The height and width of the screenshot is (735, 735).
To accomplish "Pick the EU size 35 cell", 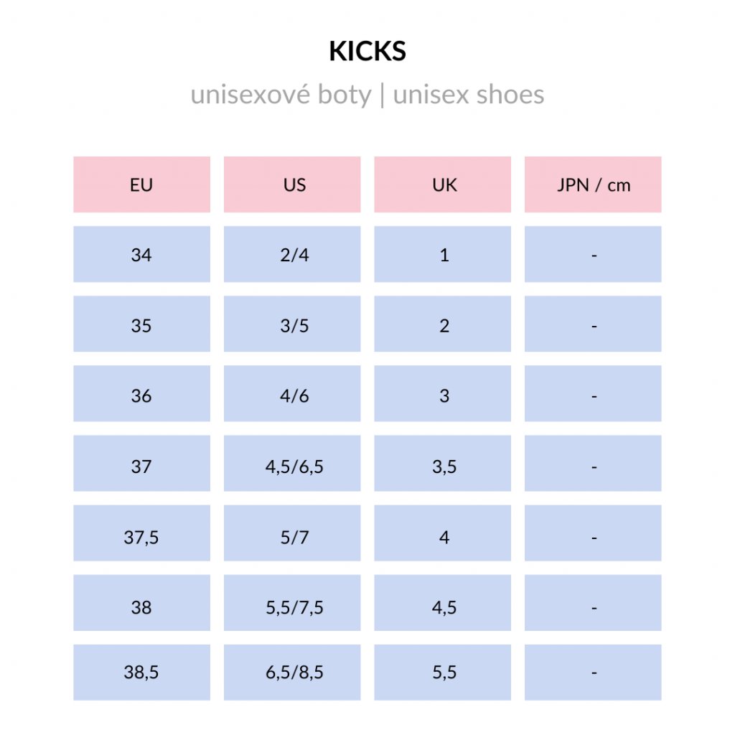I will coord(141,324).
